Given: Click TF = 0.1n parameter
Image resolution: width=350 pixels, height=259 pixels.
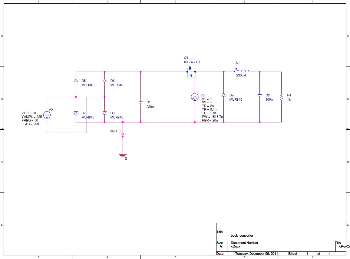Looking at the screenshot, I should (209, 113).
